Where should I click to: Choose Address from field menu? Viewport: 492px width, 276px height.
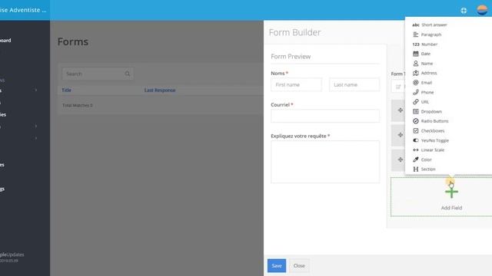(429, 73)
